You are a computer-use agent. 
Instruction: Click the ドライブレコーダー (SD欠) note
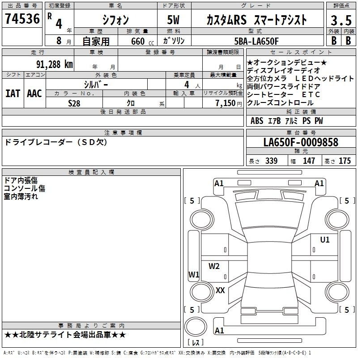click(x=55, y=142)
